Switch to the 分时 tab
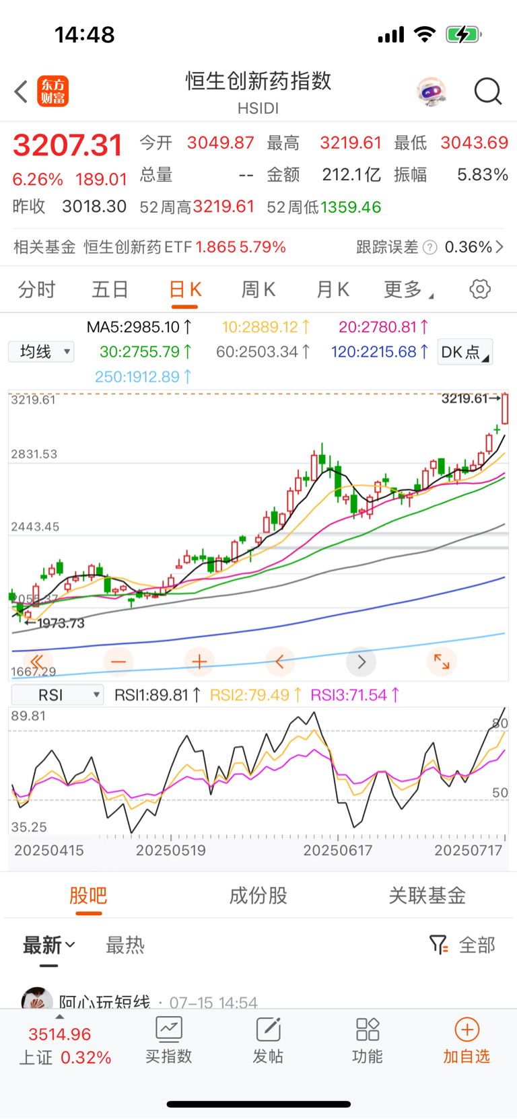The height and width of the screenshot is (1119, 517). tap(37, 289)
